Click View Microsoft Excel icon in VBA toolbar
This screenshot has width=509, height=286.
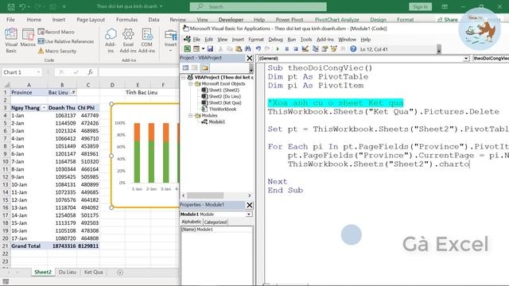tap(188, 49)
